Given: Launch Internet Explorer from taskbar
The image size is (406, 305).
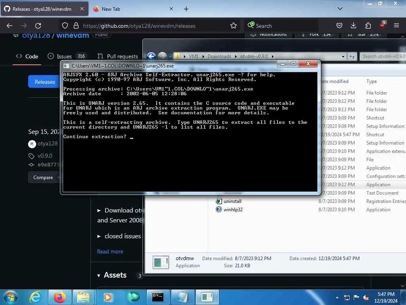Looking at the screenshot, I should point(35,297).
